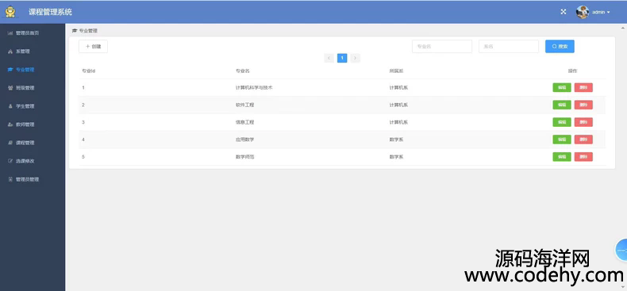
Task: Click the 应用数学 cell
Action: pyautogui.click(x=244, y=140)
